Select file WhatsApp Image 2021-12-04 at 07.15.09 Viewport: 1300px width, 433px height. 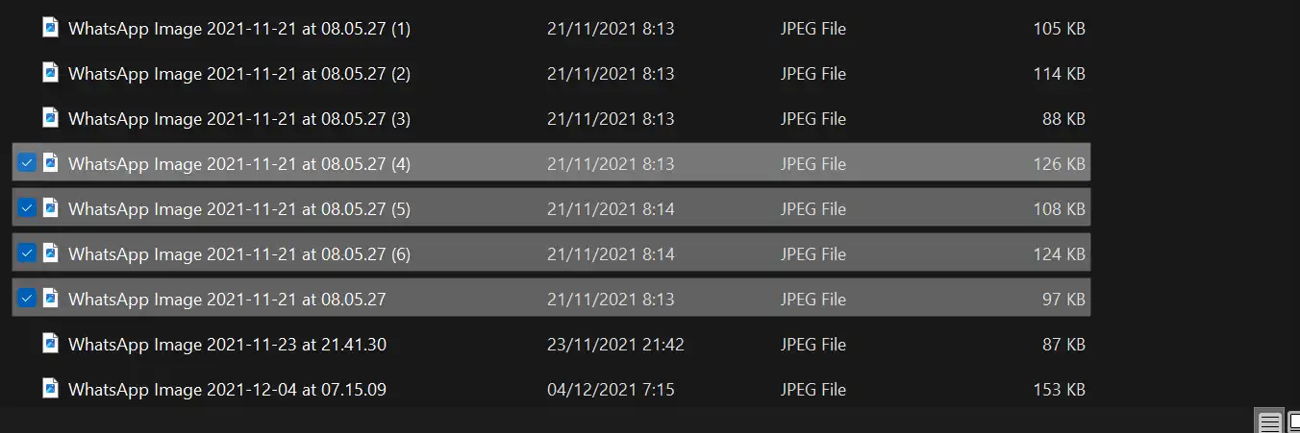227,389
